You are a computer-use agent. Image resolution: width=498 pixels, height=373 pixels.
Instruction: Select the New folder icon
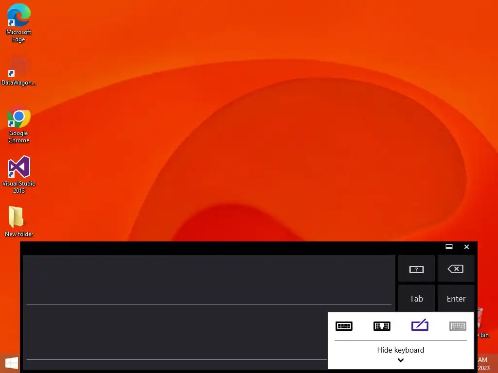click(x=19, y=221)
